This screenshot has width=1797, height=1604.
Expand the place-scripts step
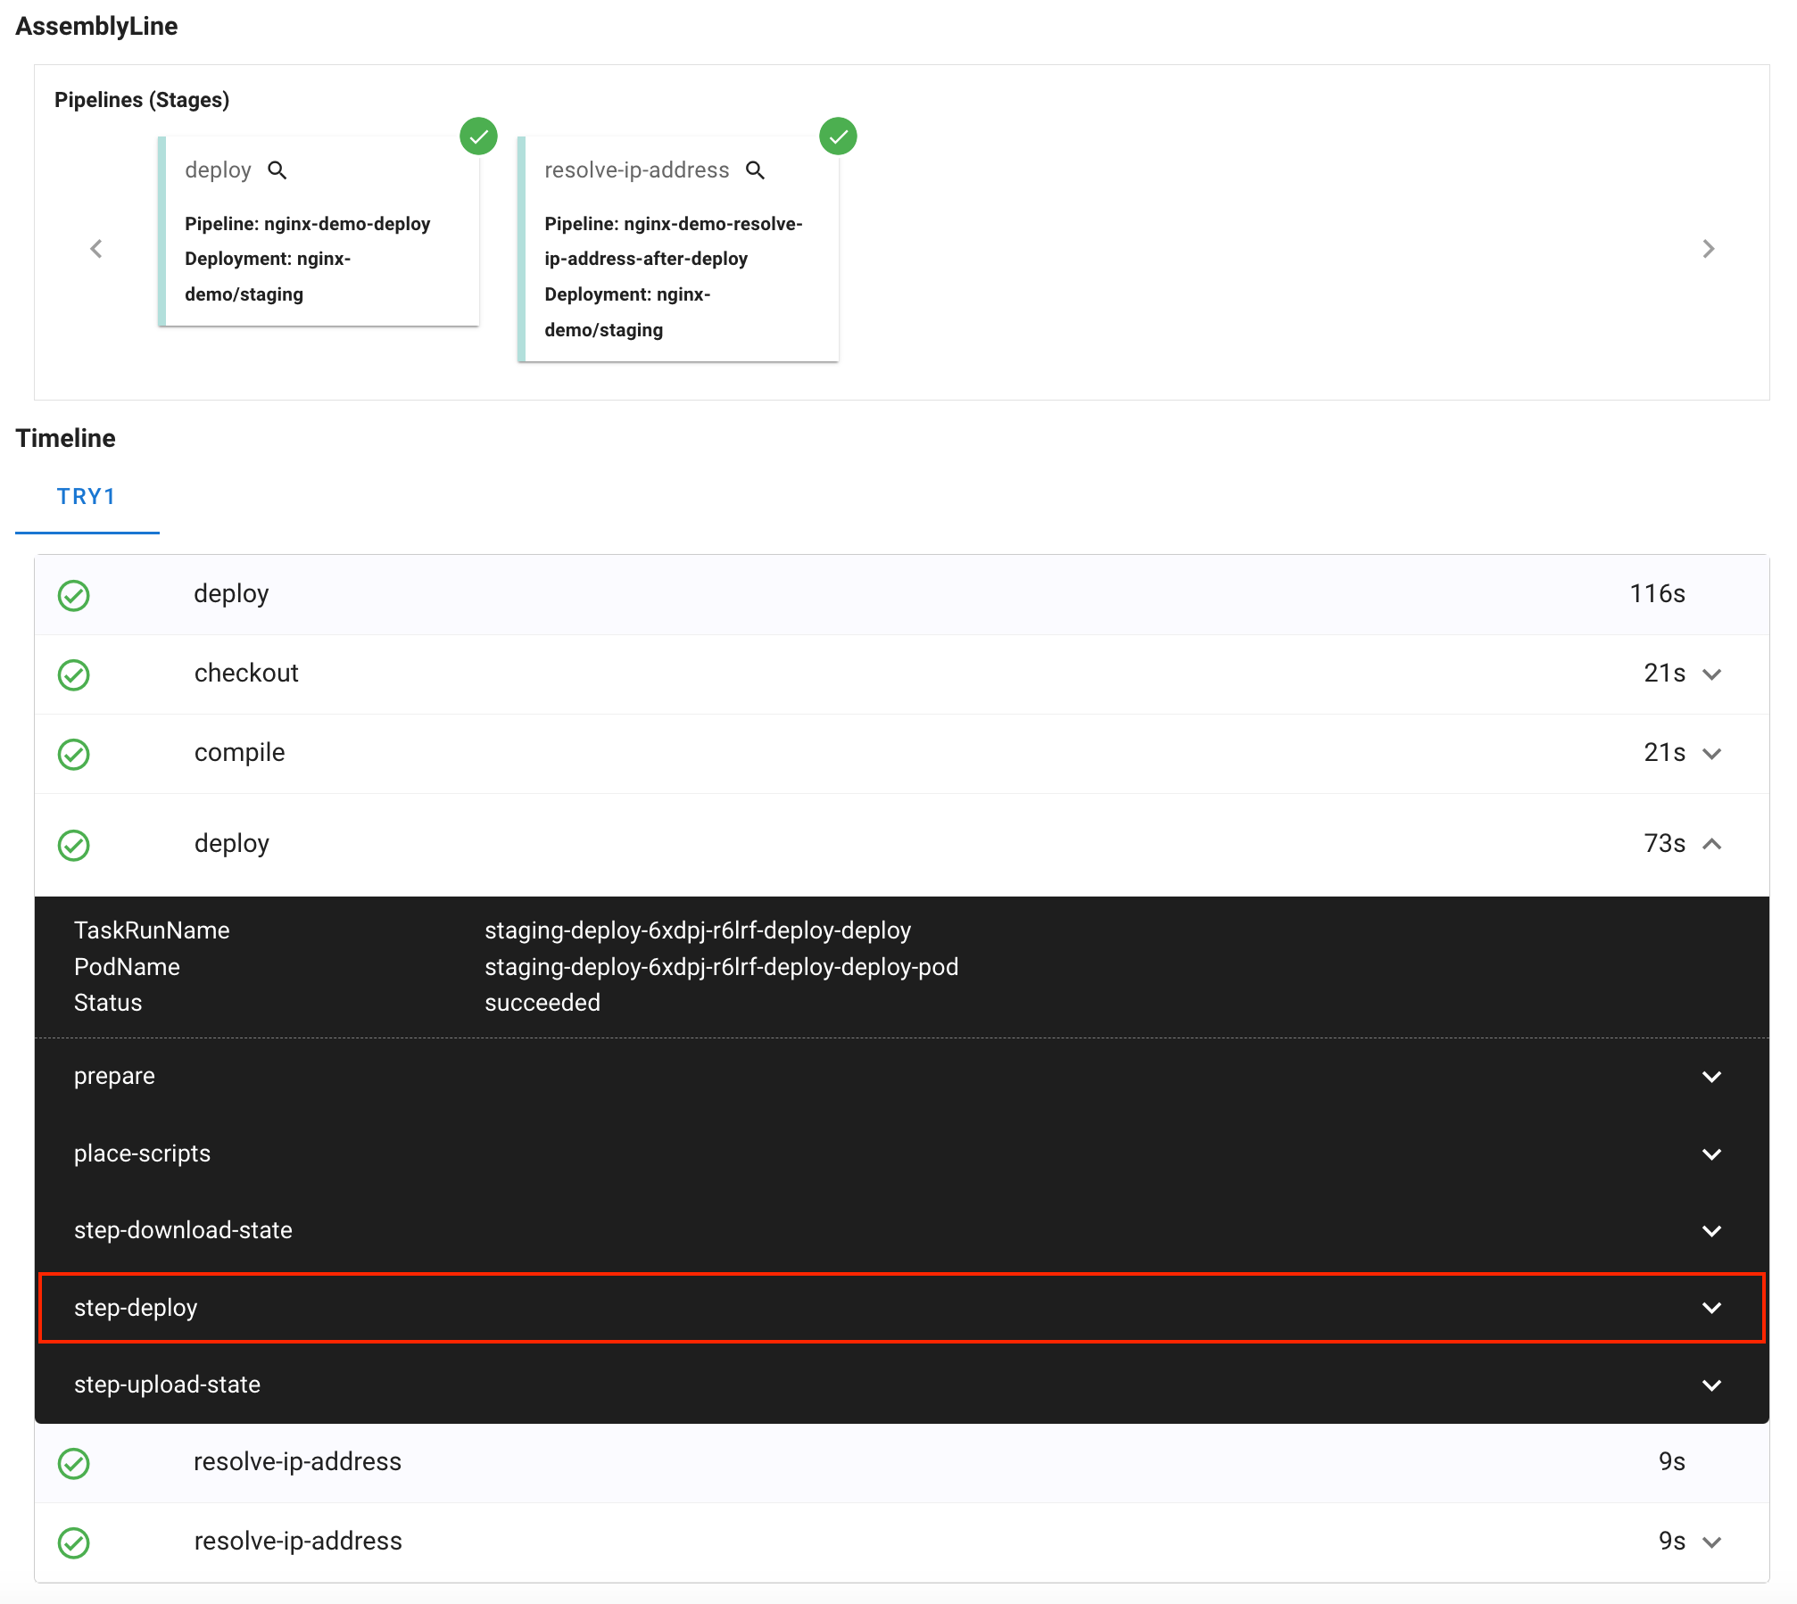[1711, 1154]
